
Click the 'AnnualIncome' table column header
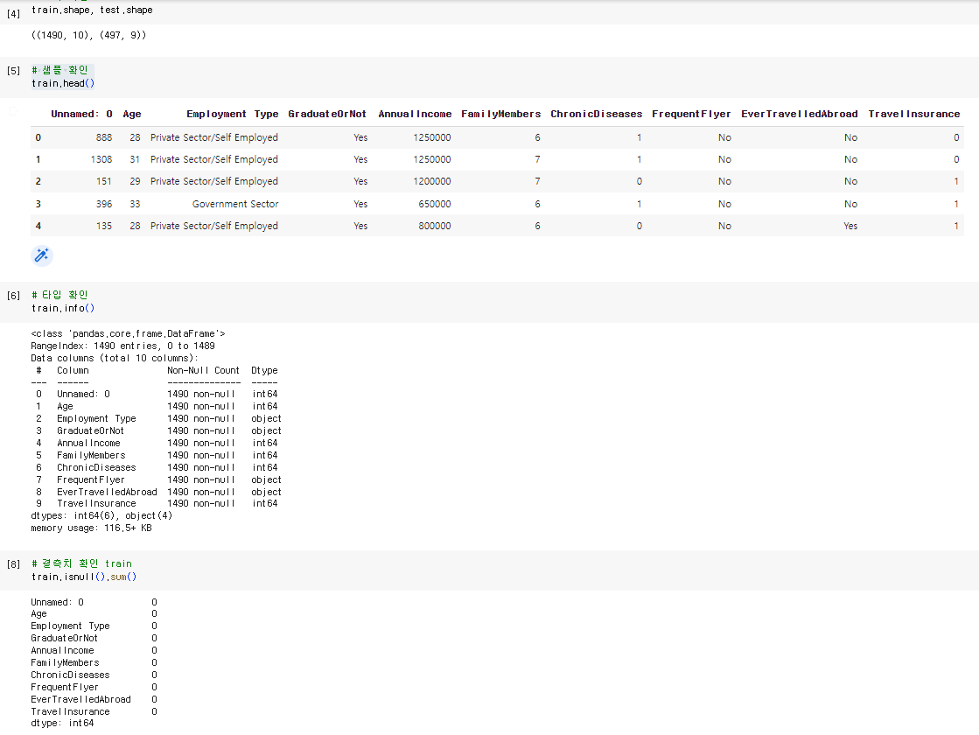click(x=415, y=114)
